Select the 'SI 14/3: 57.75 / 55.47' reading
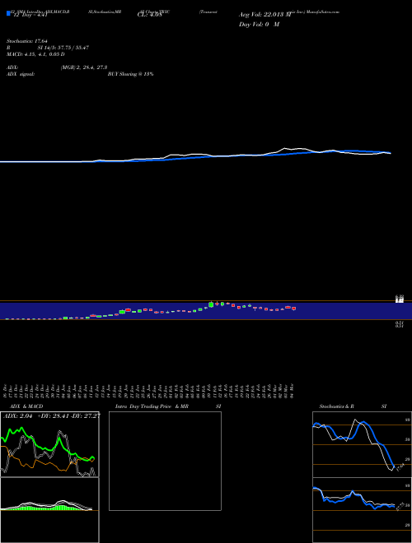This screenshot has height=543, width=412. point(63,48)
